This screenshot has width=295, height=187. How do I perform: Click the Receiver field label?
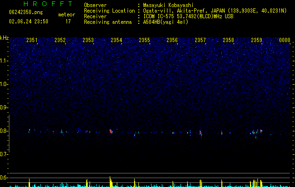95,16
